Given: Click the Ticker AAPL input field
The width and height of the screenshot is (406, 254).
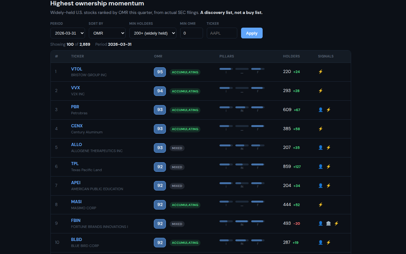Looking at the screenshot, I should coord(222,33).
